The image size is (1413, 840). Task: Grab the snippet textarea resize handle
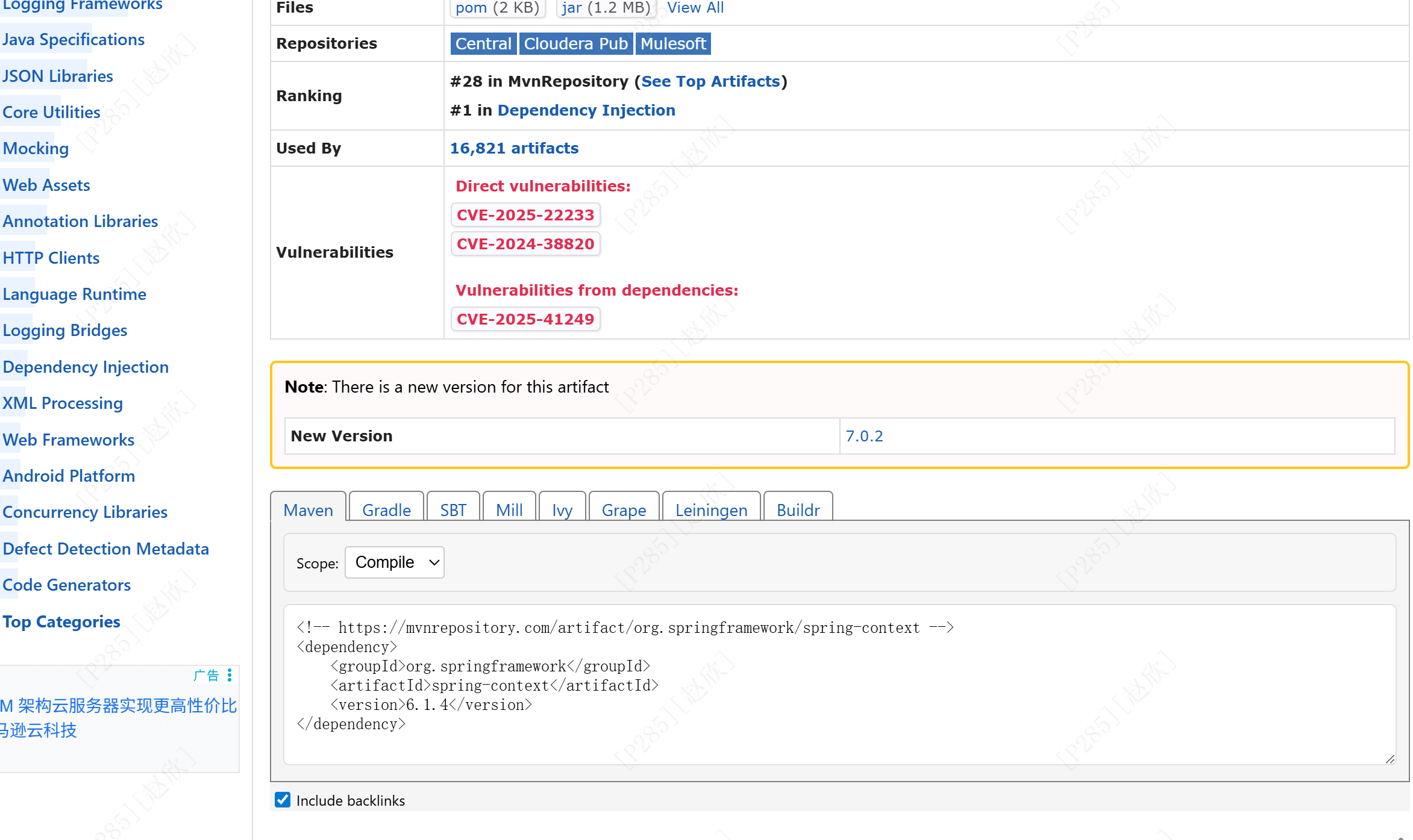coord(1390,759)
